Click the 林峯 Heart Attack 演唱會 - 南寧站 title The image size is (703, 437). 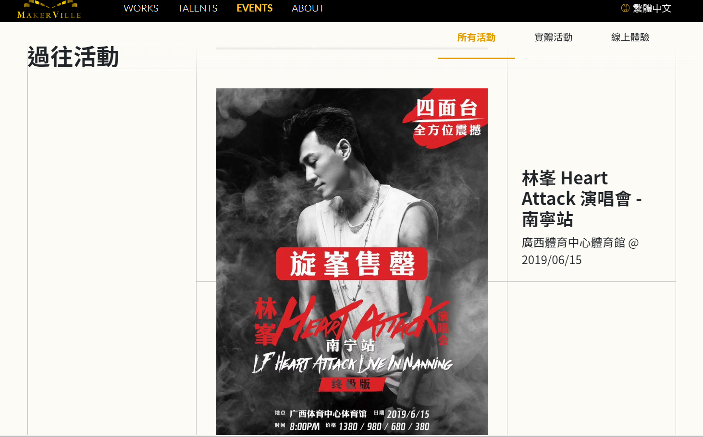[x=581, y=198]
